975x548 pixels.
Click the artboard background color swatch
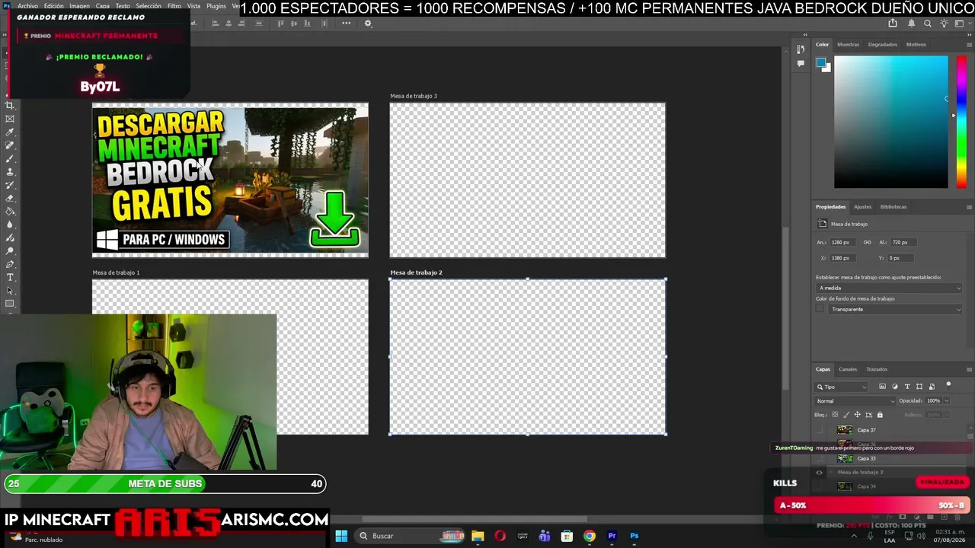820,309
